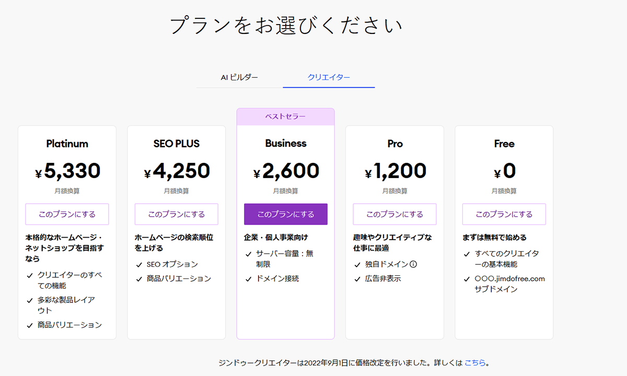Viewport: 627px width, 376px height.
Task: Click the 本格的なホームページ・ネットショップ description
Action: click(65, 248)
